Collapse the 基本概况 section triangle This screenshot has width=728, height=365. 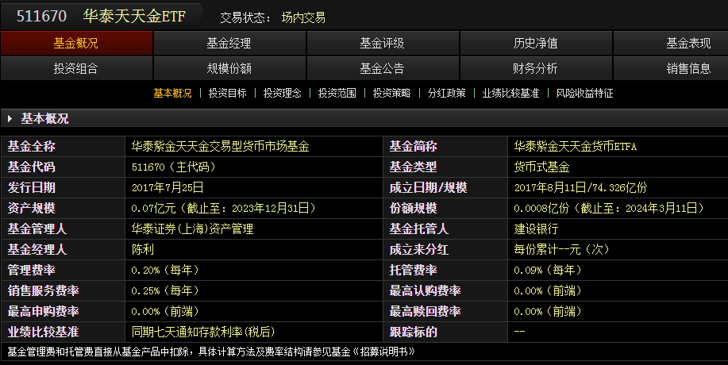pyautogui.click(x=10, y=119)
